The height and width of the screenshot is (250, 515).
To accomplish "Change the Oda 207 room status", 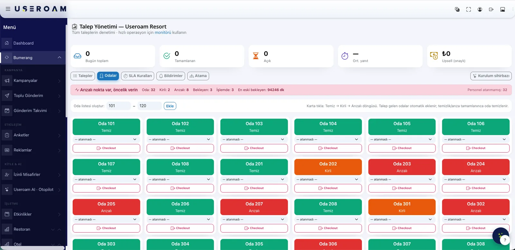I will (254, 207).
